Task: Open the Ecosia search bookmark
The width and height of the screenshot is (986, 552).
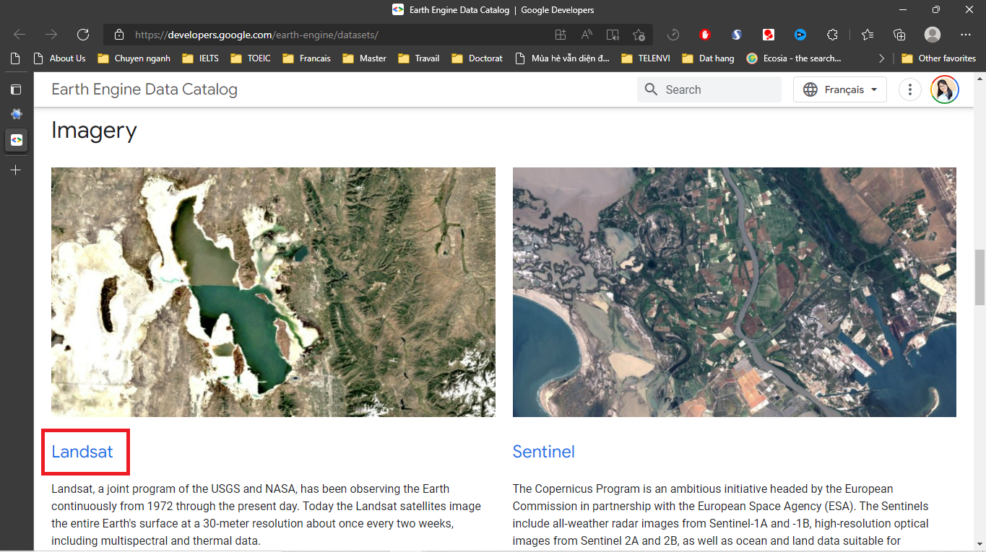Action: pyautogui.click(x=794, y=58)
